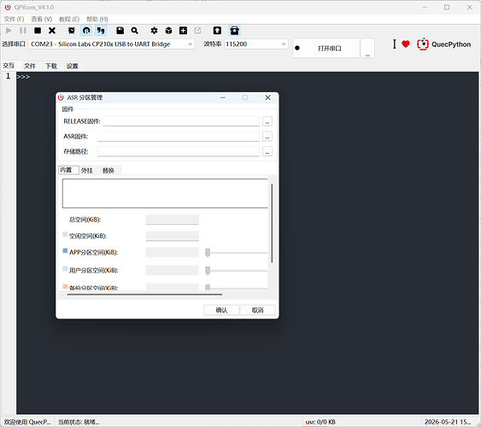Click the plus-in-square add icon
This screenshot has height=427, width=481.
pyautogui.click(x=183, y=31)
